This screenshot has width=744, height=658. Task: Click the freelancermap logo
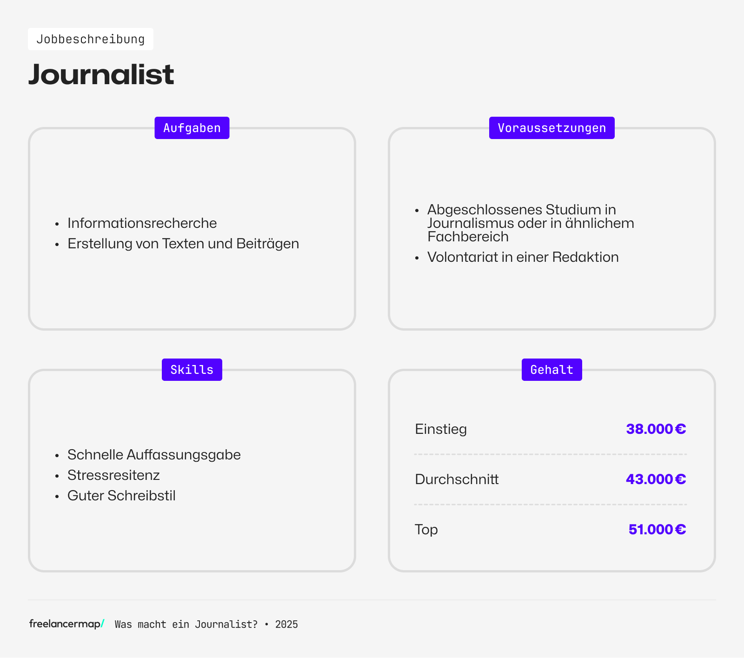(x=66, y=624)
